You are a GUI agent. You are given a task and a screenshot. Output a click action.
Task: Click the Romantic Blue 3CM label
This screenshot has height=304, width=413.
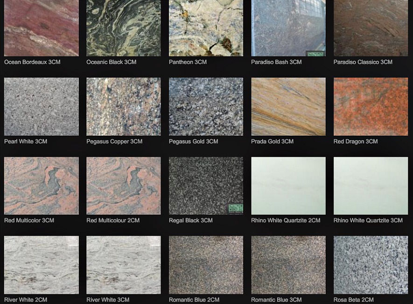(x=276, y=300)
